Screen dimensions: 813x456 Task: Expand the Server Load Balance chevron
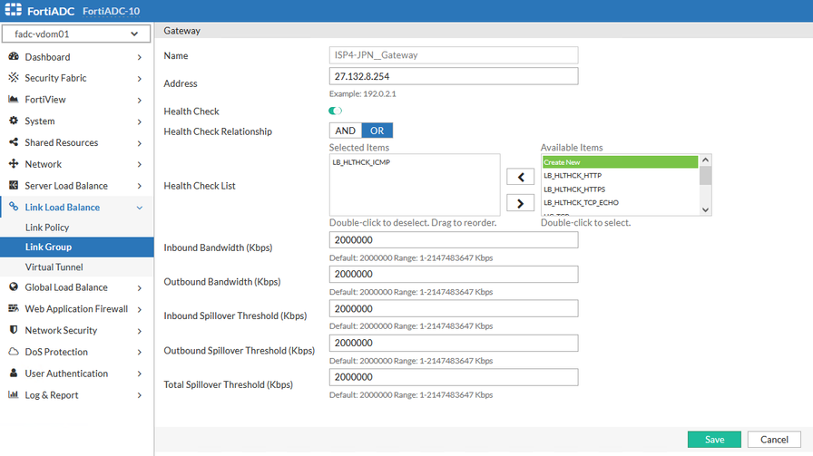click(139, 186)
